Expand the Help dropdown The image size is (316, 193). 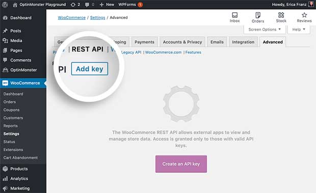pyautogui.click(x=299, y=30)
